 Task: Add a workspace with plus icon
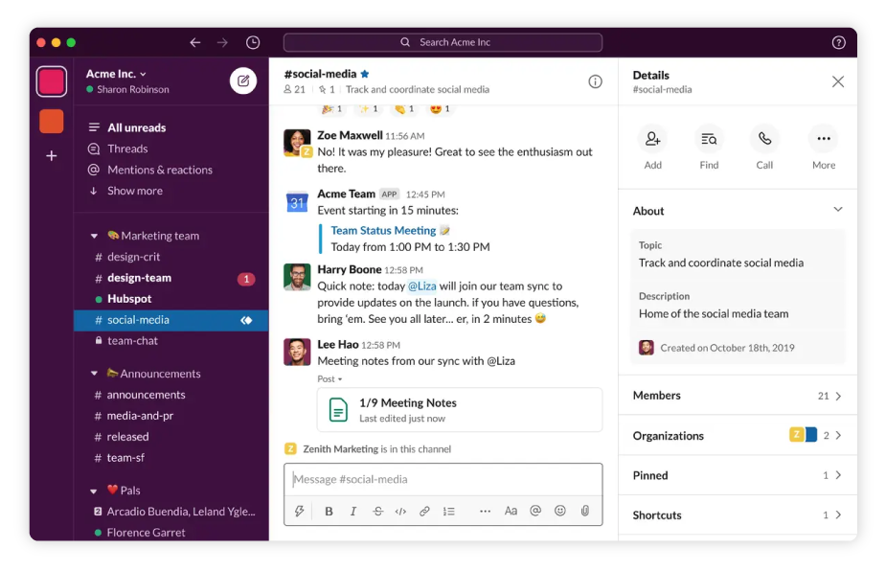pyautogui.click(x=52, y=155)
